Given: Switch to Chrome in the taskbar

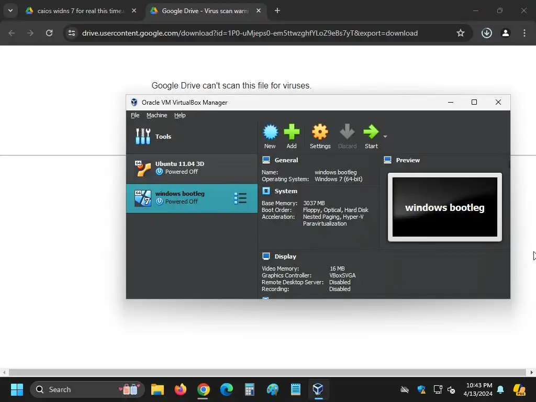Looking at the screenshot, I should [204, 389].
